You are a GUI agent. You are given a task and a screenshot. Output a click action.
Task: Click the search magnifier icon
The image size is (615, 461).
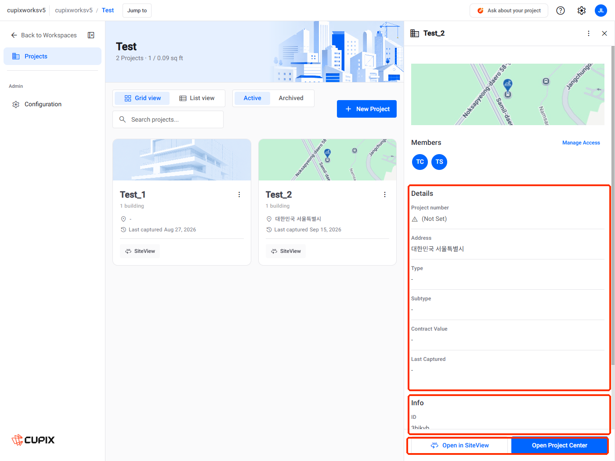point(123,119)
